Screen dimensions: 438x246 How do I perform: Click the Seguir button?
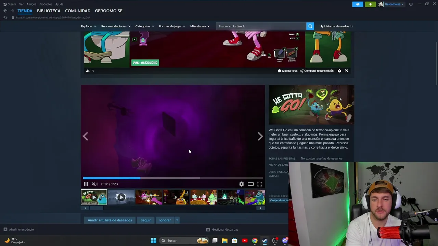(x=145, y=220)
